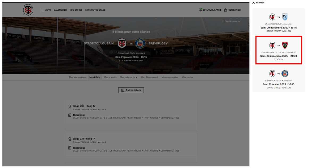Image resolution: width=311 pixels, height=168 pixels.
Task: Click 'Sam. 23 décembre 2023 - 21:00' date text
Action: [279, 56]
